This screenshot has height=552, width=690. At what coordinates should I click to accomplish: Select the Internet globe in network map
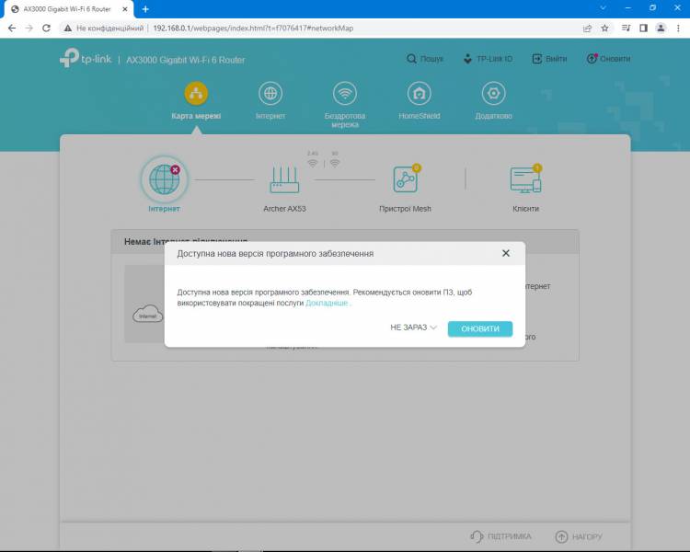[164, 179]
